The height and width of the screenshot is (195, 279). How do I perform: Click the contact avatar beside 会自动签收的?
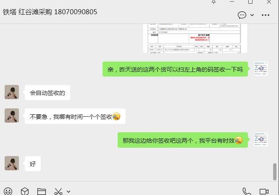tap(12, 92)
